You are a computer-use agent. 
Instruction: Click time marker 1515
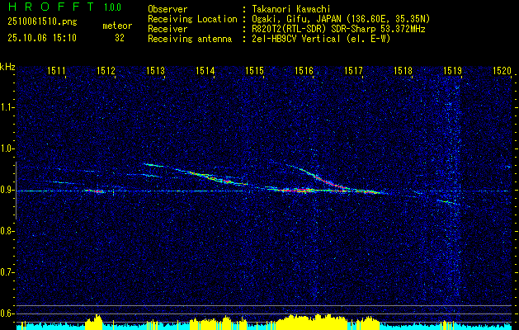pos(254,70)
